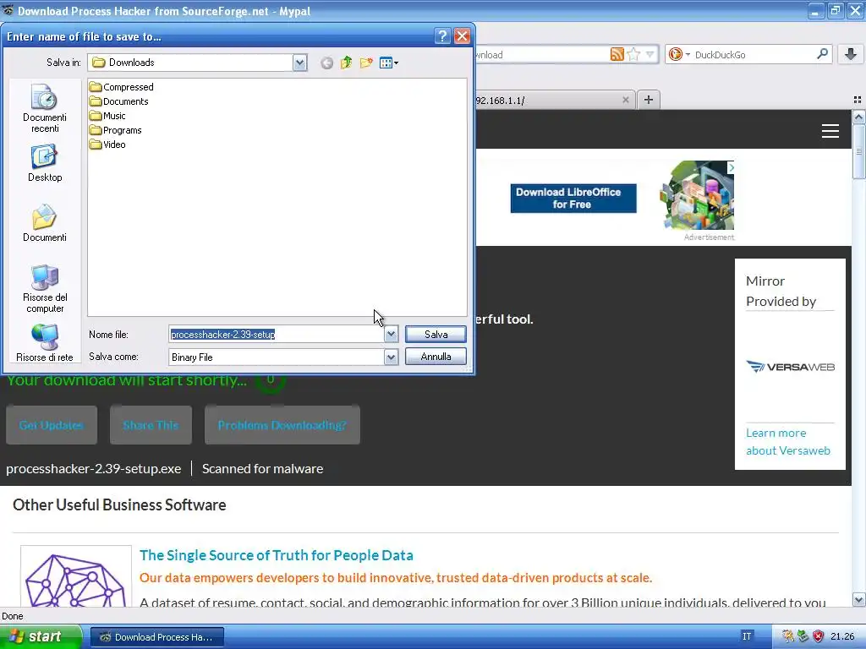Open a new tab with the plus button
866x649 pixels.
[x=649, y=100]
